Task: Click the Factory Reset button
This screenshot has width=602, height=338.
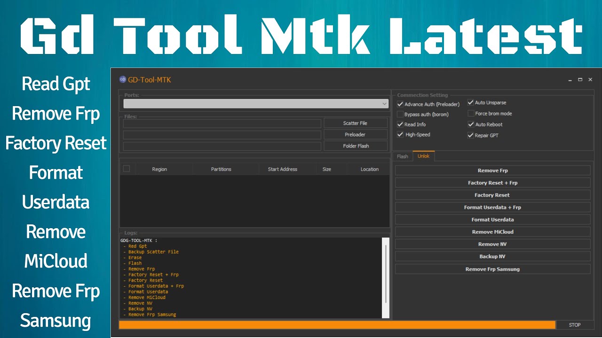Action: pos(492,195)
